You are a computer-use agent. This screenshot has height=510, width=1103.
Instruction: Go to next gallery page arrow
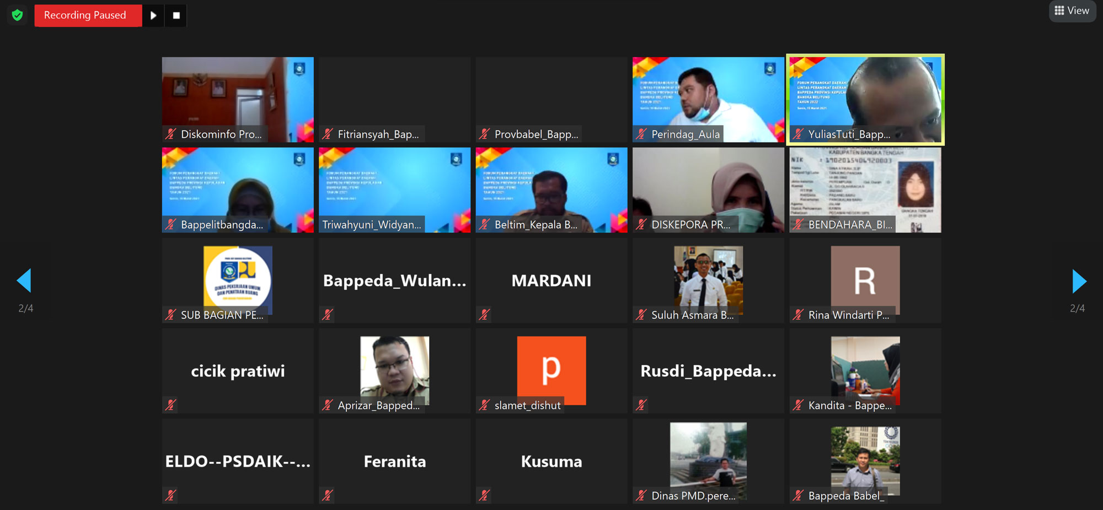pos(1079,281)
